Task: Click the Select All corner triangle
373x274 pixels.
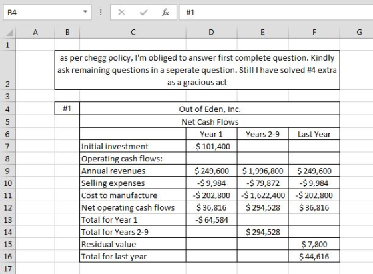Action: click(9, 33)
